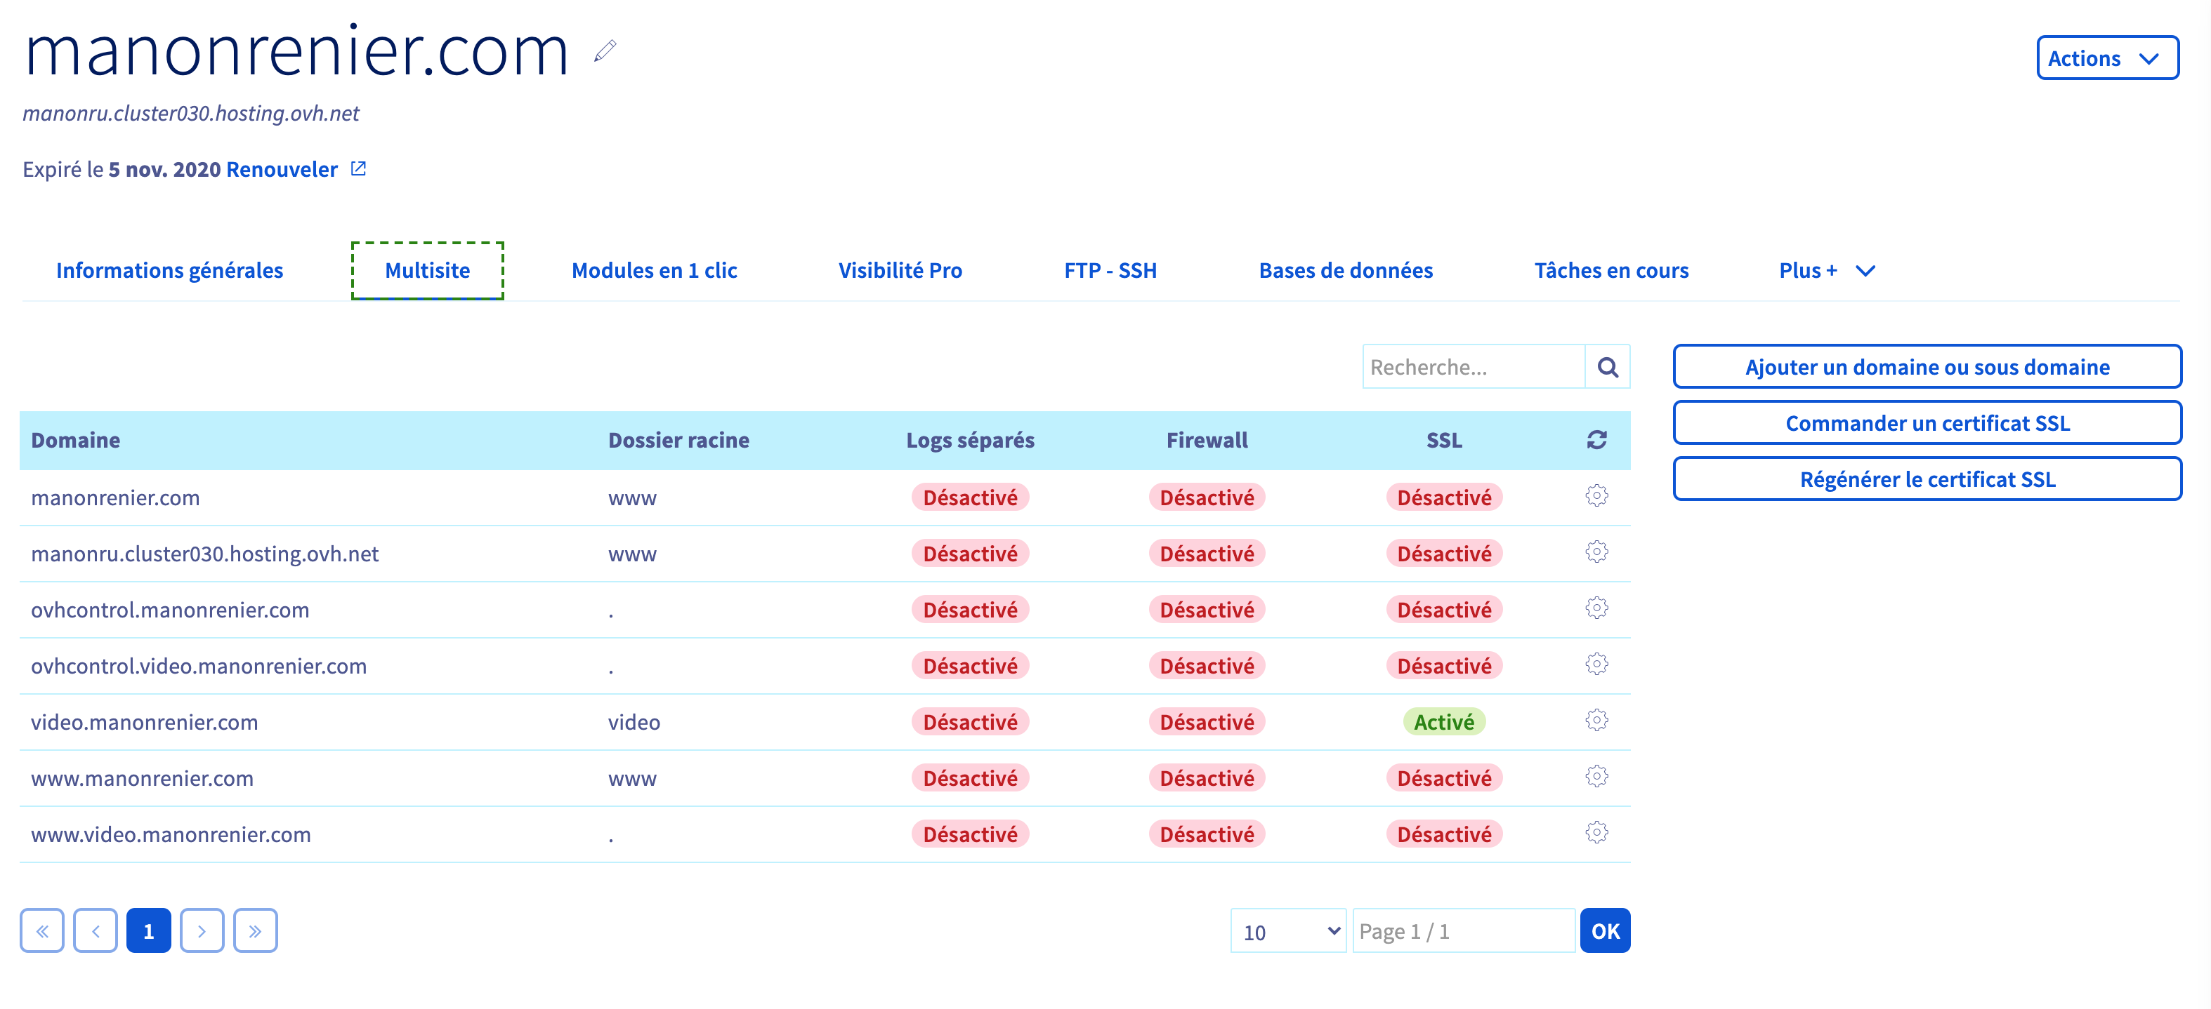The width and height of the screenshot is (2211, 1009).
Task: Click the pencil icon beside manonrenier.com title
Action: click(605, 51)
